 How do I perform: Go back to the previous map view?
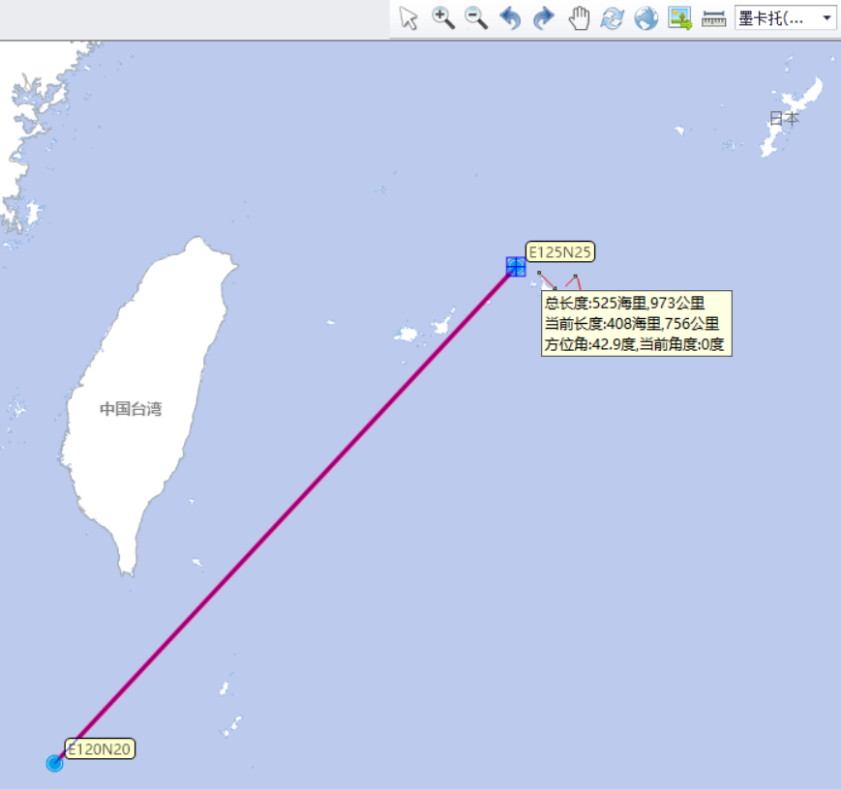pyautogui.click(x=510, y=18)
